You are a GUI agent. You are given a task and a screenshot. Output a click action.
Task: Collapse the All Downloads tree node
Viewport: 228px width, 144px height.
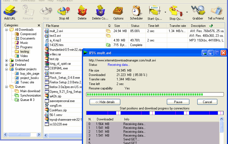[6, 30]
